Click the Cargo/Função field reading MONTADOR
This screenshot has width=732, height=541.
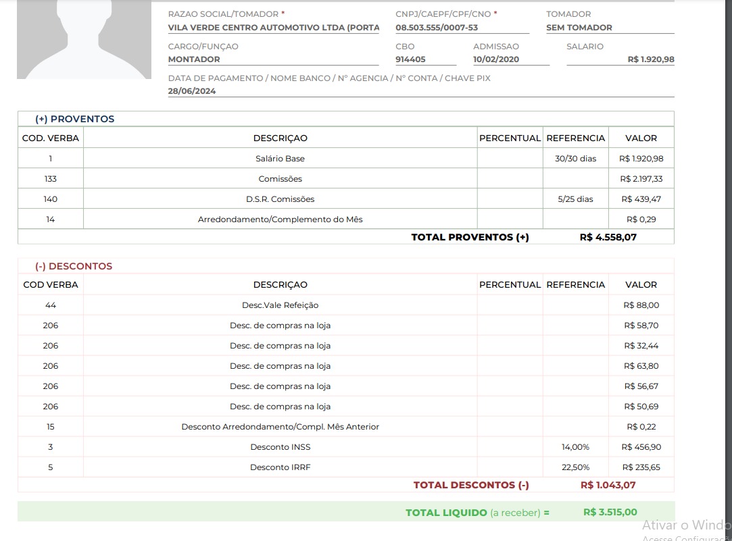[274, 59]
